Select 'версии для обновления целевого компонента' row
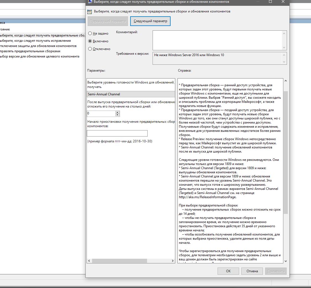The height and width of the screenshot is (288, 311). coord(40,56)
